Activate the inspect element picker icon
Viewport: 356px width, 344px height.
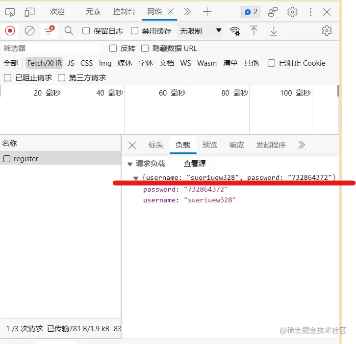click(10, 12)
